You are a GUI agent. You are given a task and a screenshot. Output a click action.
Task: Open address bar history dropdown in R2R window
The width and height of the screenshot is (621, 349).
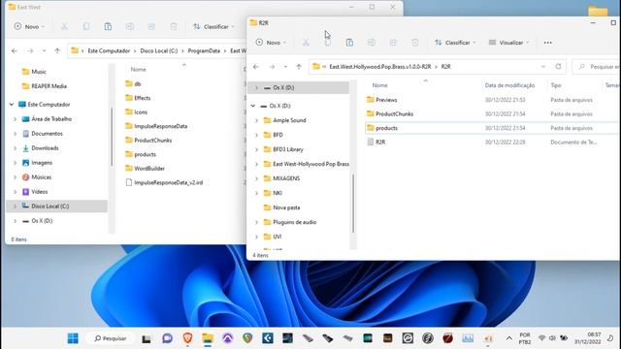[x=543, y=67]
